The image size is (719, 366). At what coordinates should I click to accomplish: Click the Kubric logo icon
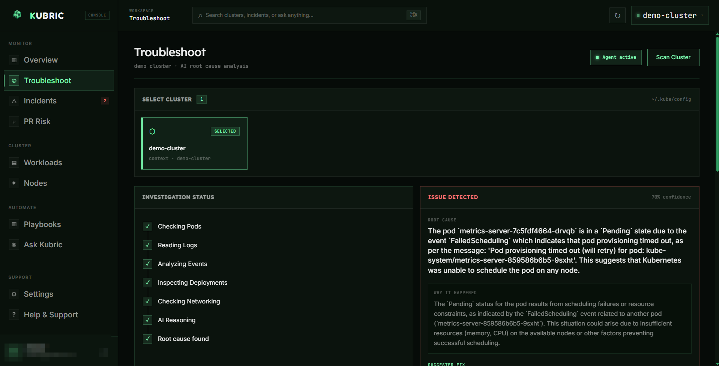coord(17,15)
